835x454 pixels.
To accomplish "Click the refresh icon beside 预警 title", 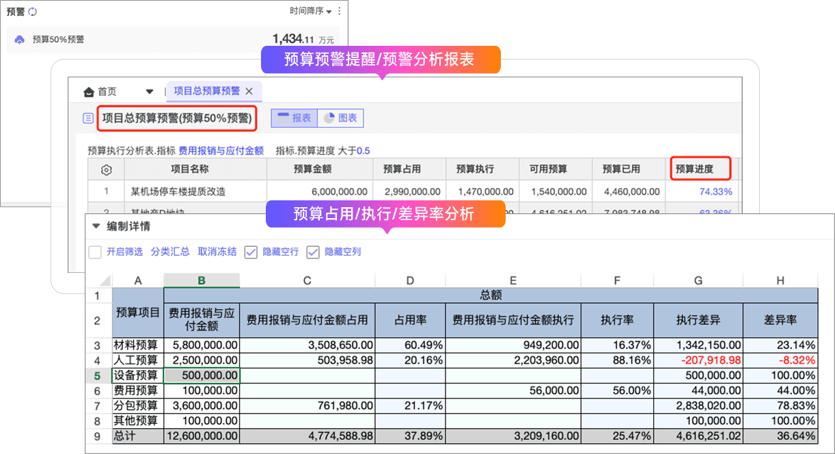I will coord(32,12).
